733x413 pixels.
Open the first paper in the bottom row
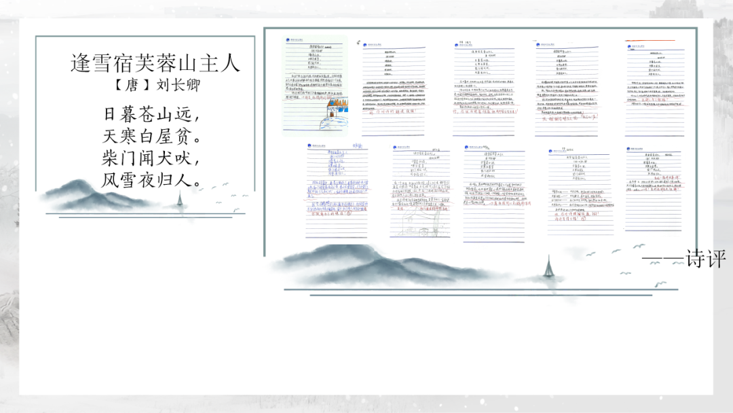[x=337, y=190]
